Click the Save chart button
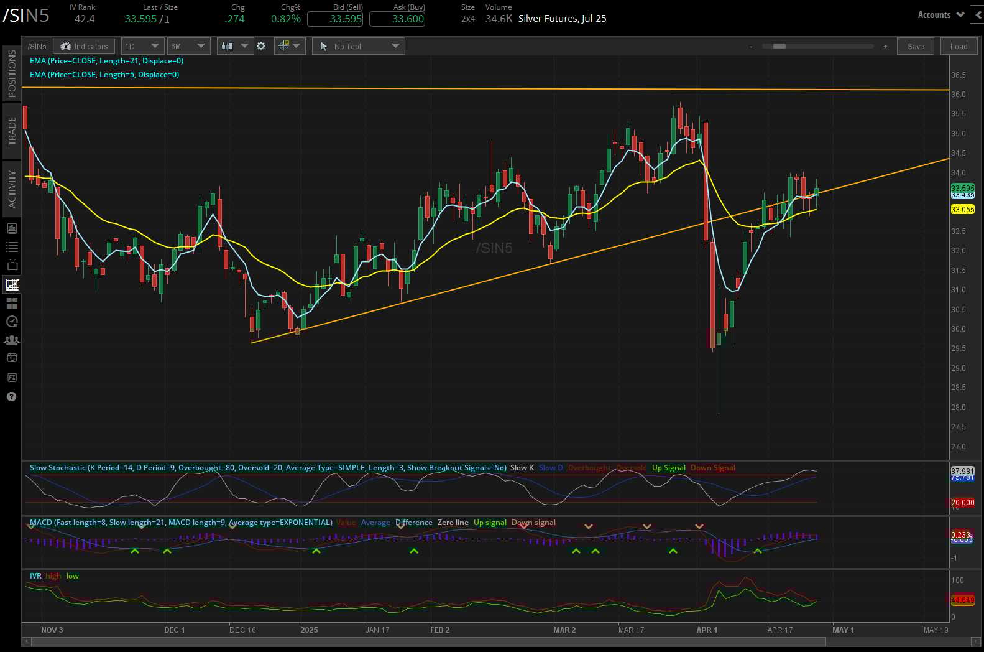This screenshot has width=984, height=652. coord(916,46)
